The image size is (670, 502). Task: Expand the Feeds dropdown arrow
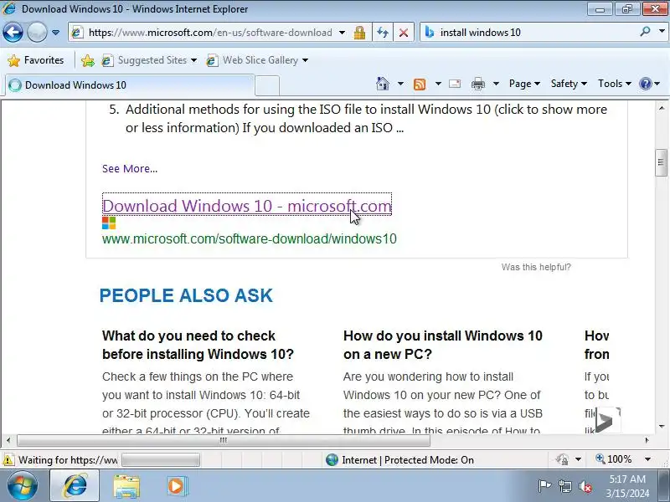pos(438,84)
